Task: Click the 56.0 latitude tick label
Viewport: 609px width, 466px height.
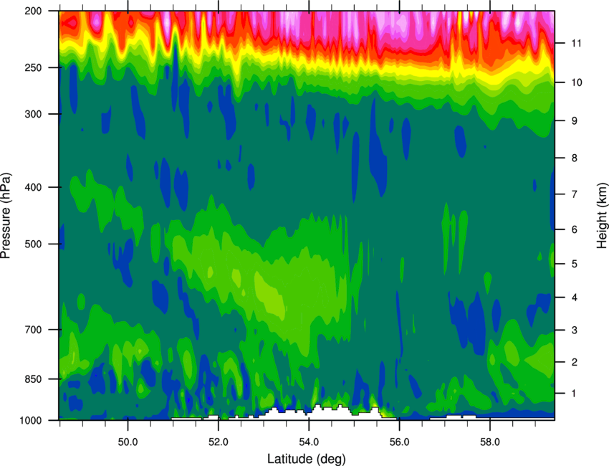Action: pos(399,442)
